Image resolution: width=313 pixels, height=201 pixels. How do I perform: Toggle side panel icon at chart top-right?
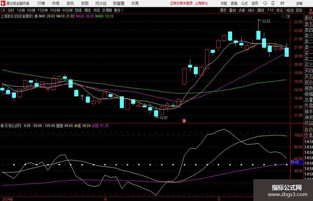(287, 17)
